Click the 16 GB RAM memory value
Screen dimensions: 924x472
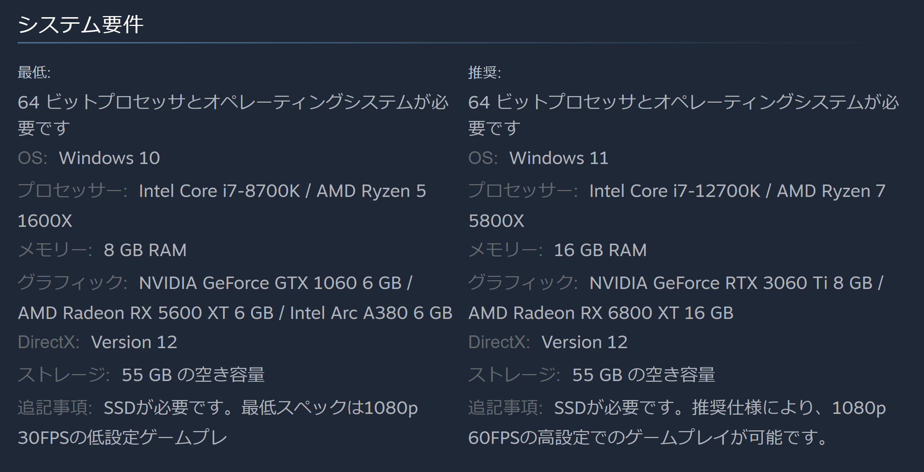pyautogui.click(x=600, y=250)
